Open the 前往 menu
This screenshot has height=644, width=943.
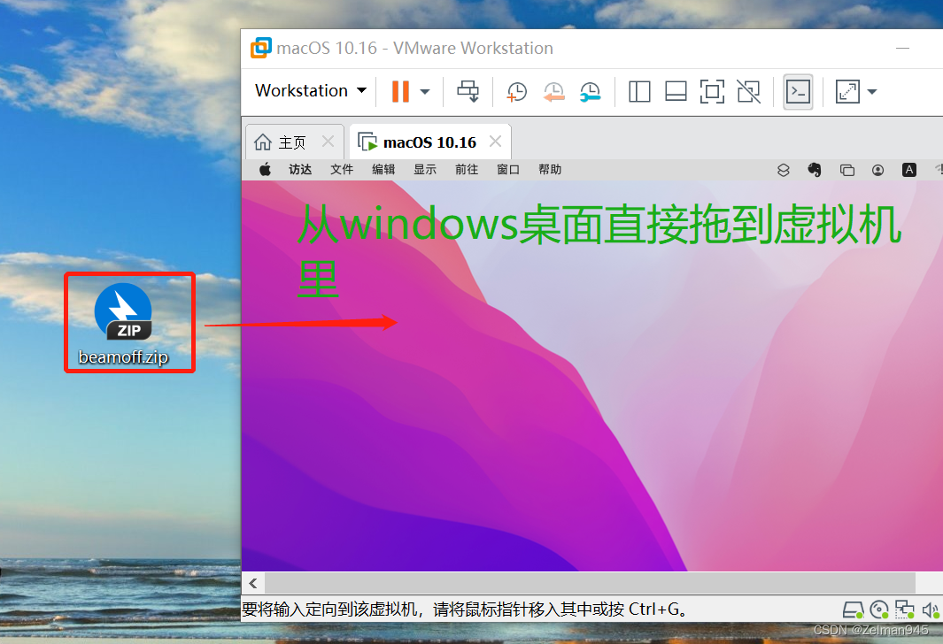pos(466,170)
